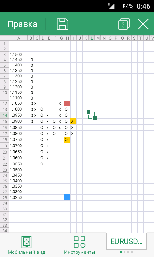Click the 0 in column B row 4
Screen dimensions: 154x257
pyautogui.click(x=31, y=60)
